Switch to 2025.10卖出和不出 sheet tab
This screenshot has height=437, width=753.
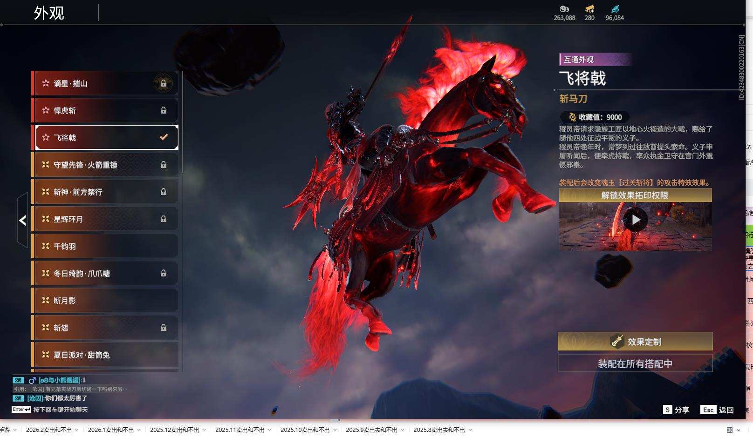point(304,430)
